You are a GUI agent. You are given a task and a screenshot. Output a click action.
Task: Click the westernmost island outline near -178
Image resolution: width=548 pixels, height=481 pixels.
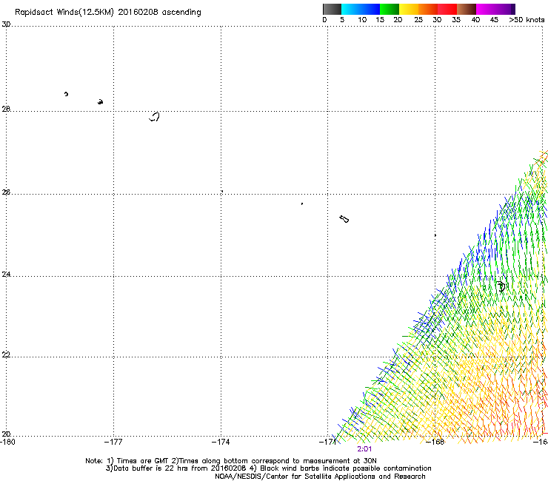click(66, 94)
